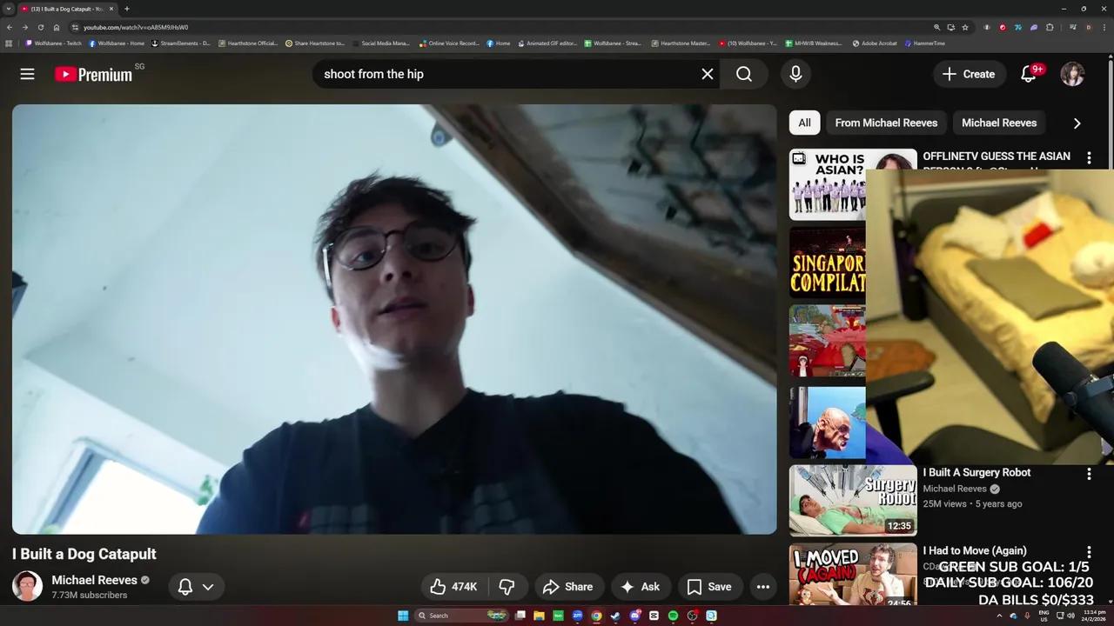Click the Michael Reeves channel name
1114x626 pixels.
point(94,580)
